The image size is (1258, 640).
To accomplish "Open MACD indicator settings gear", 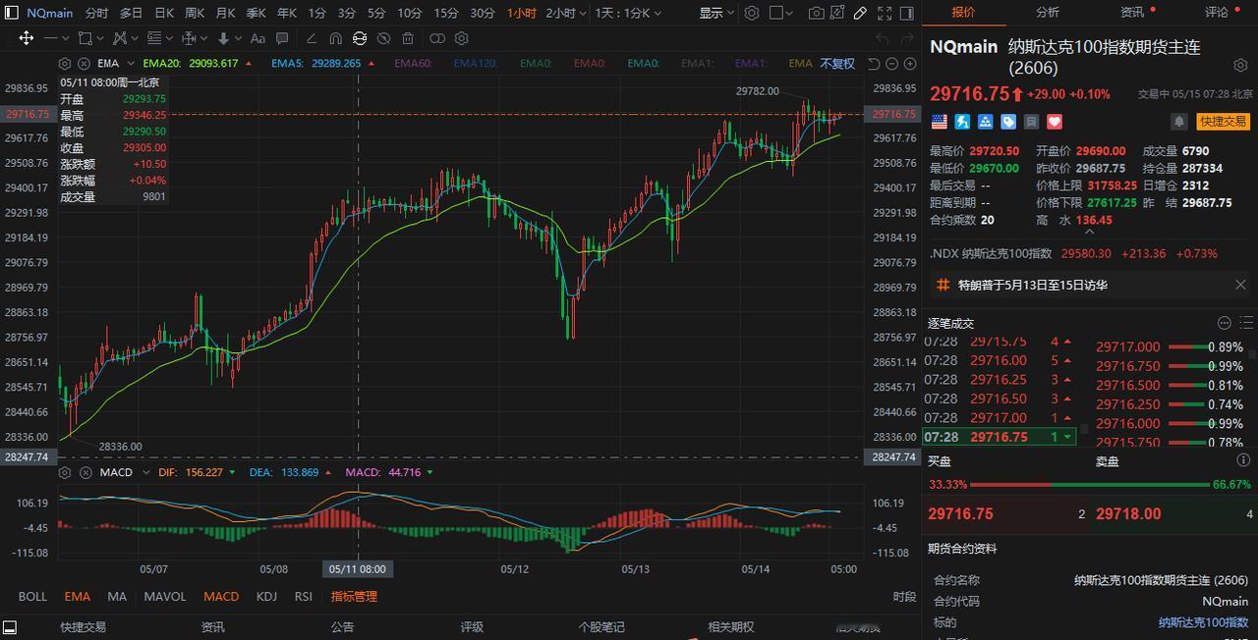I will point(65,472).
